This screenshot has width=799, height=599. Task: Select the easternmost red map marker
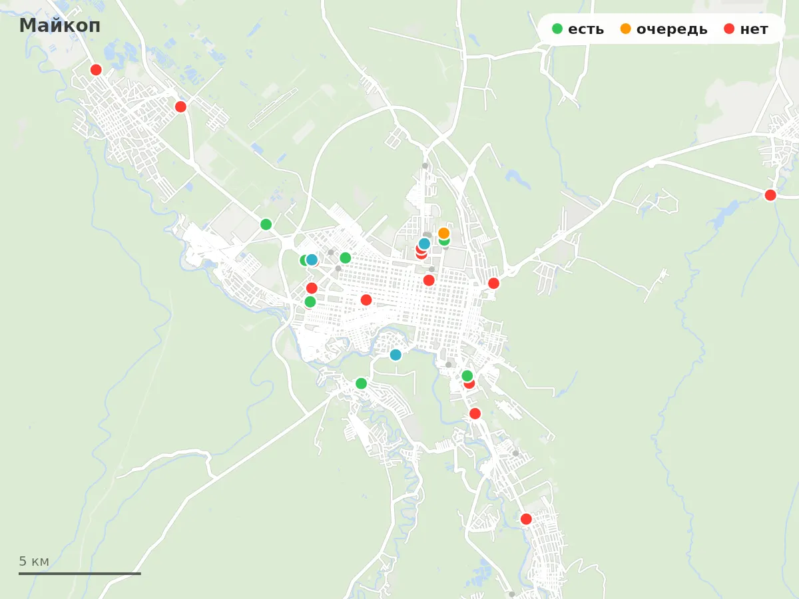click(770, 195)
